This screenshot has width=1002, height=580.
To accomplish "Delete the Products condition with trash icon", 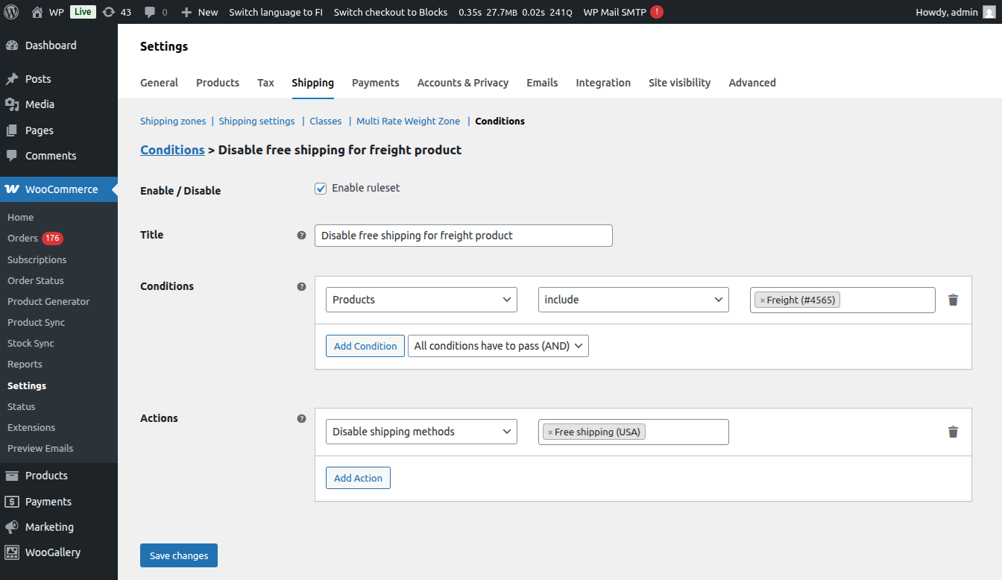I will pos(953,300).
